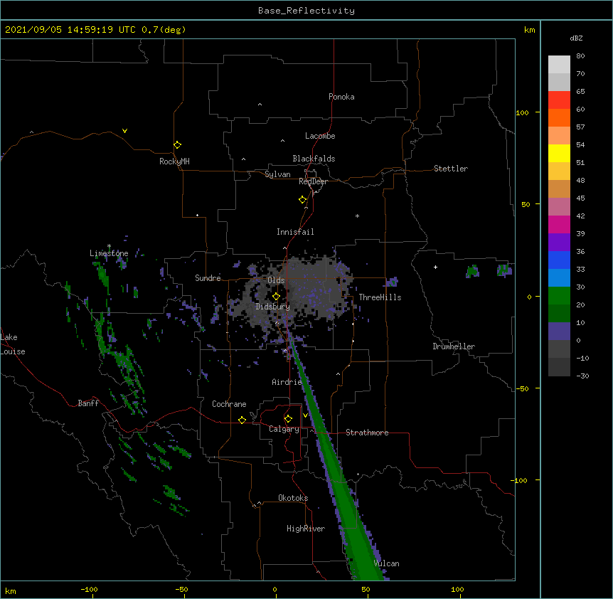The width and height of the screenshot is (613, 599).
Task: Click the Banff town label
Action: tap(88, 403)
